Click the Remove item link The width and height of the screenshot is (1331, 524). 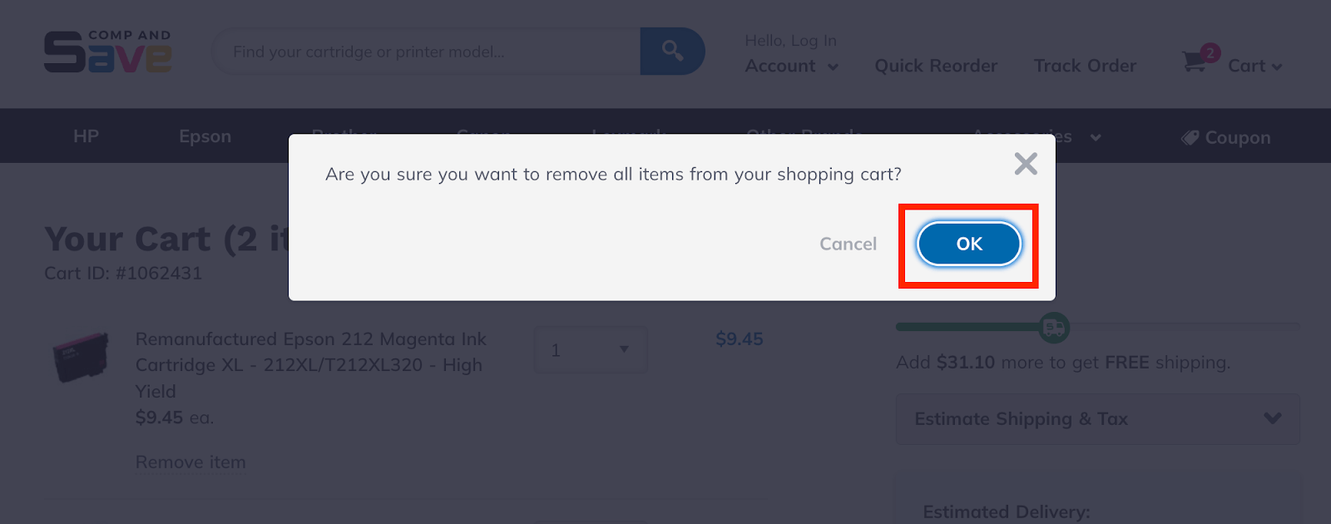[190, 462]
